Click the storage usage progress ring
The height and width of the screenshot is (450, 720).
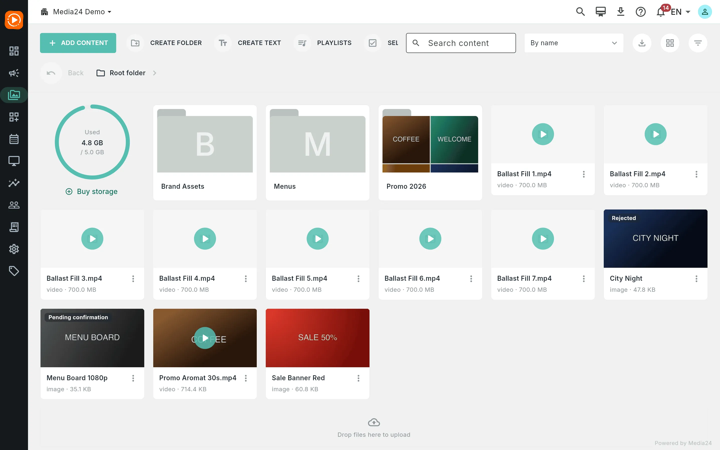[x=92, y=142]
